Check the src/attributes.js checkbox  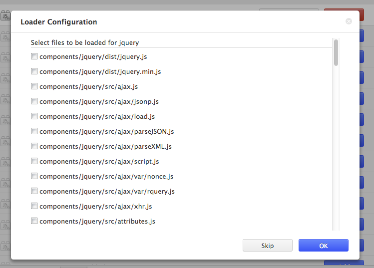(34, 221)
